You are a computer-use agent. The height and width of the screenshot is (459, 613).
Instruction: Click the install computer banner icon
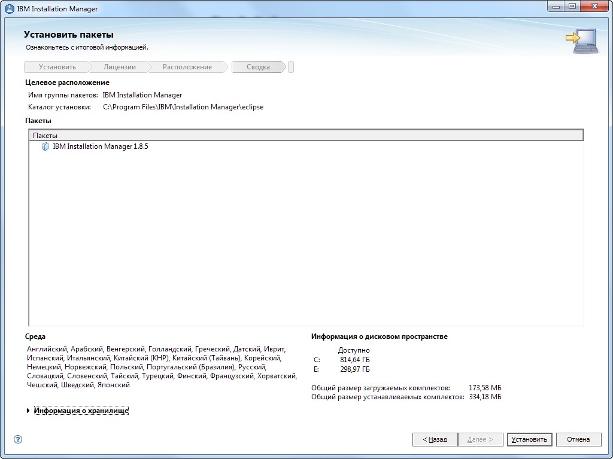click(581, 41)
